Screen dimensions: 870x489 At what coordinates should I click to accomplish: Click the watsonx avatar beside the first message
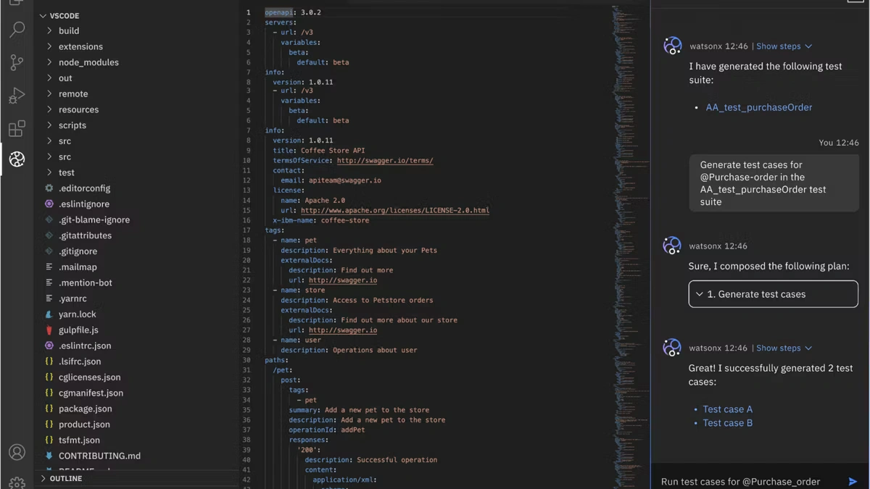pyautogui.click(x=672, y=45)
